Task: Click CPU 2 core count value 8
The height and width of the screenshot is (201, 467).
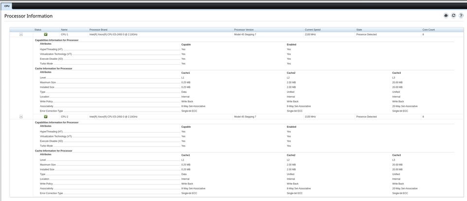Action: tap(423, 117)
